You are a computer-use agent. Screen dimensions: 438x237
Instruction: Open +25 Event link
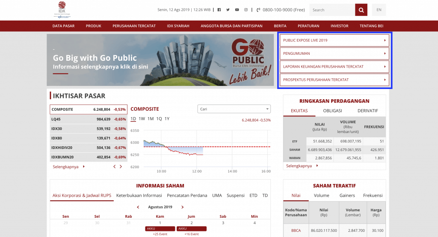160,234
